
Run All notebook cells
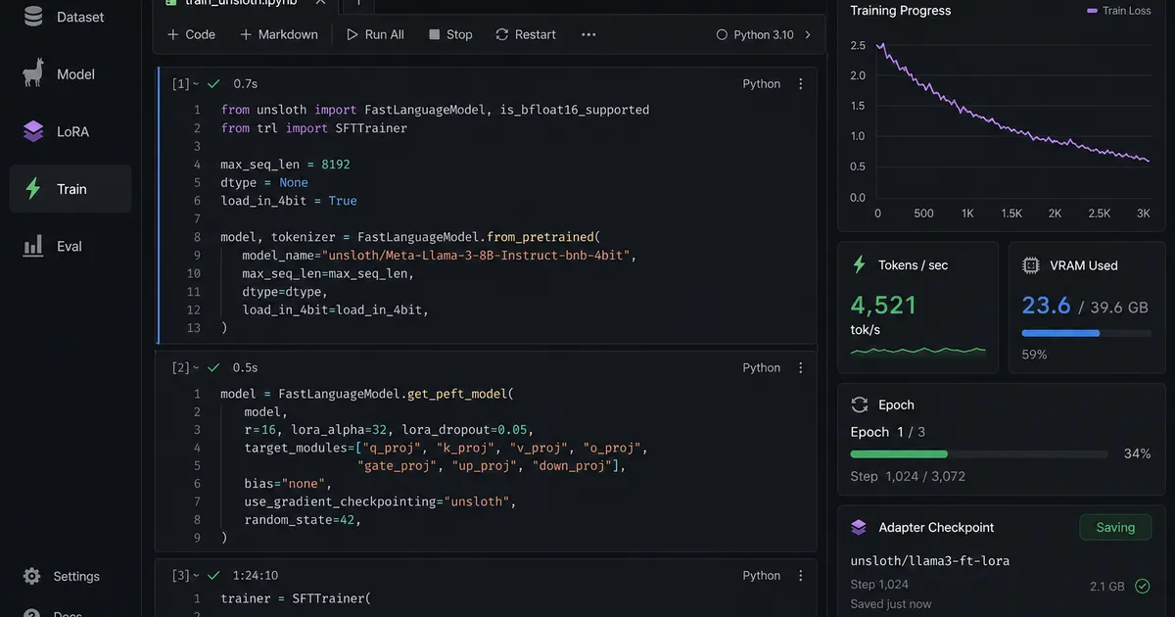375,34
